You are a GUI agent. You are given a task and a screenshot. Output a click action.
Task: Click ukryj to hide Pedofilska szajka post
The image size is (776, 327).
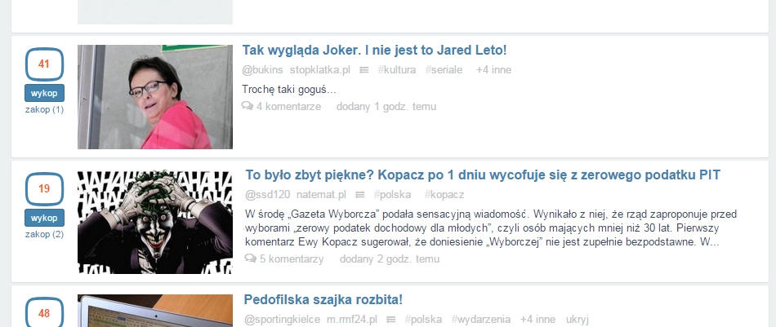(x=577, y=320)
